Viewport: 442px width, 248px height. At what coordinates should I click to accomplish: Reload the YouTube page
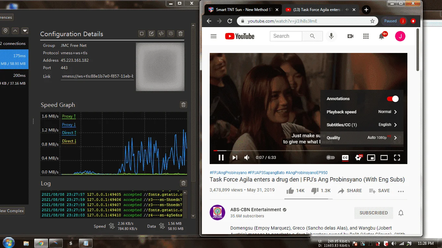230,21
